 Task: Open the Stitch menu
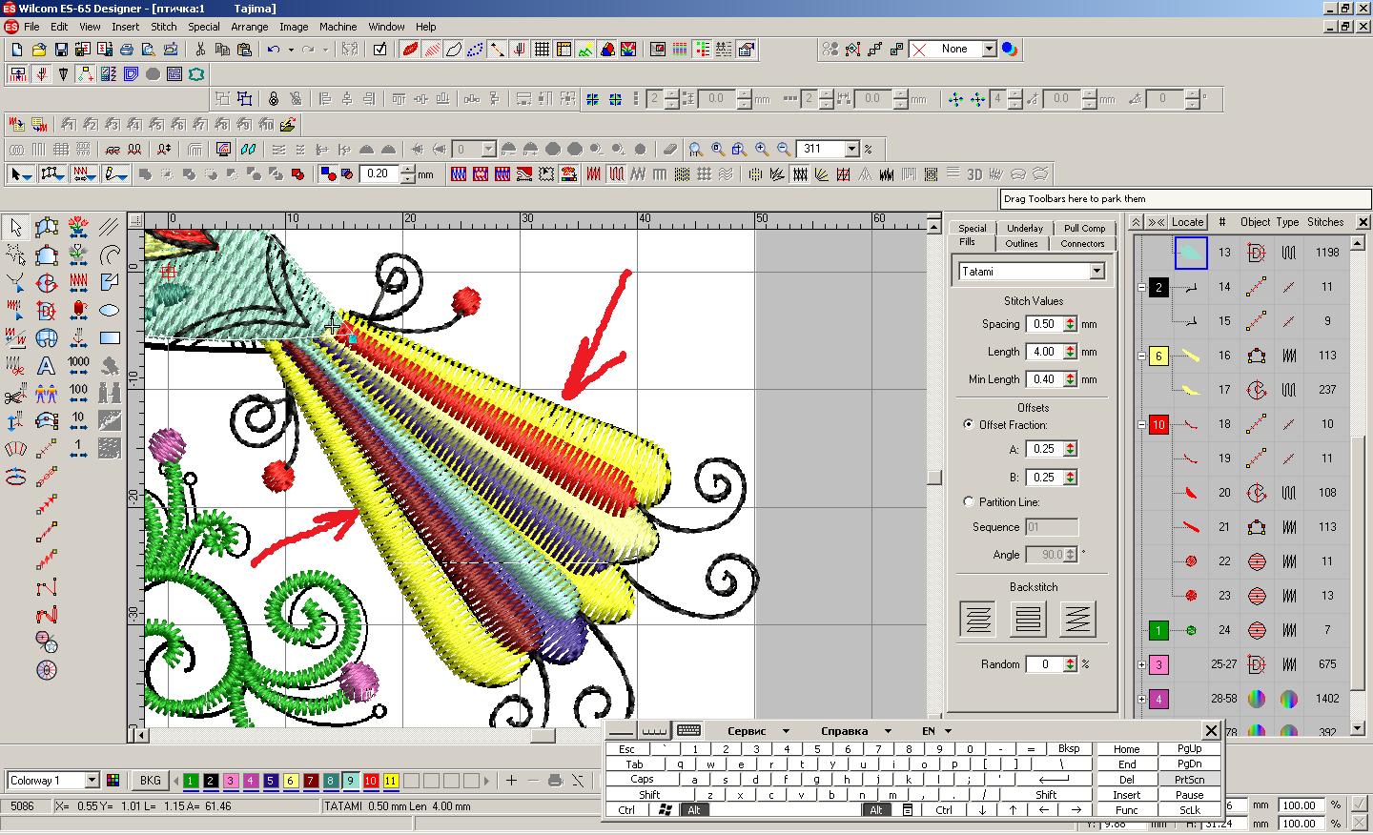click(x=163, y=27)
